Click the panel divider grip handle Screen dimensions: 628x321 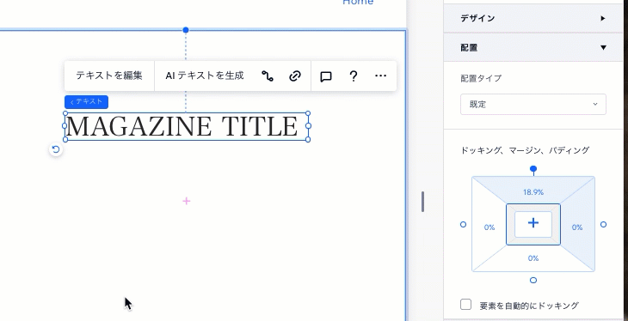coord(422,202)
